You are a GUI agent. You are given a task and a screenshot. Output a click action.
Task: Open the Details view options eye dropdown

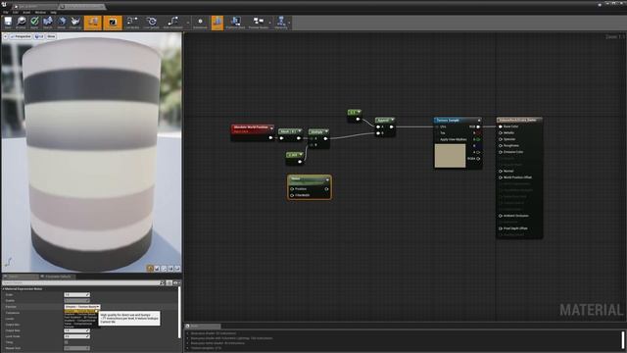(176, 283)
